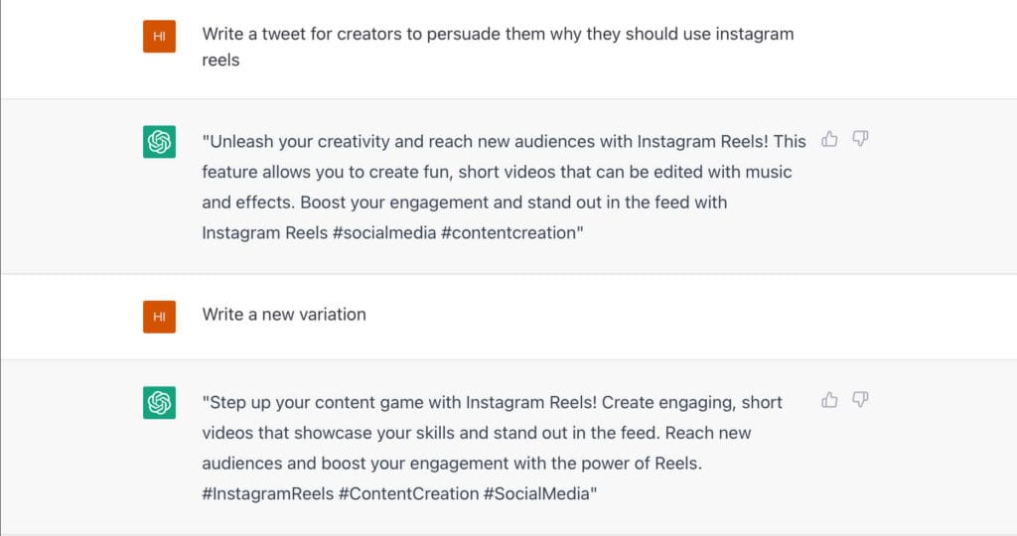
Task: Select the ChatGPT logo beside the "Unleash your creativity" reply
Action: click(x=160, y=142)
